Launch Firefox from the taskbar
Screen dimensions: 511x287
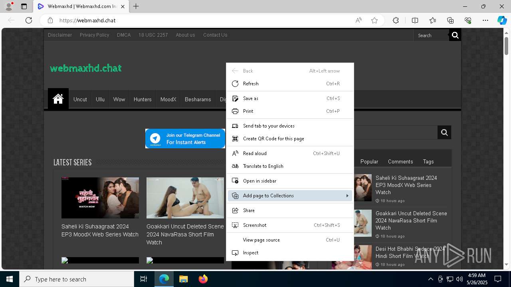click(x=203, y=279)
